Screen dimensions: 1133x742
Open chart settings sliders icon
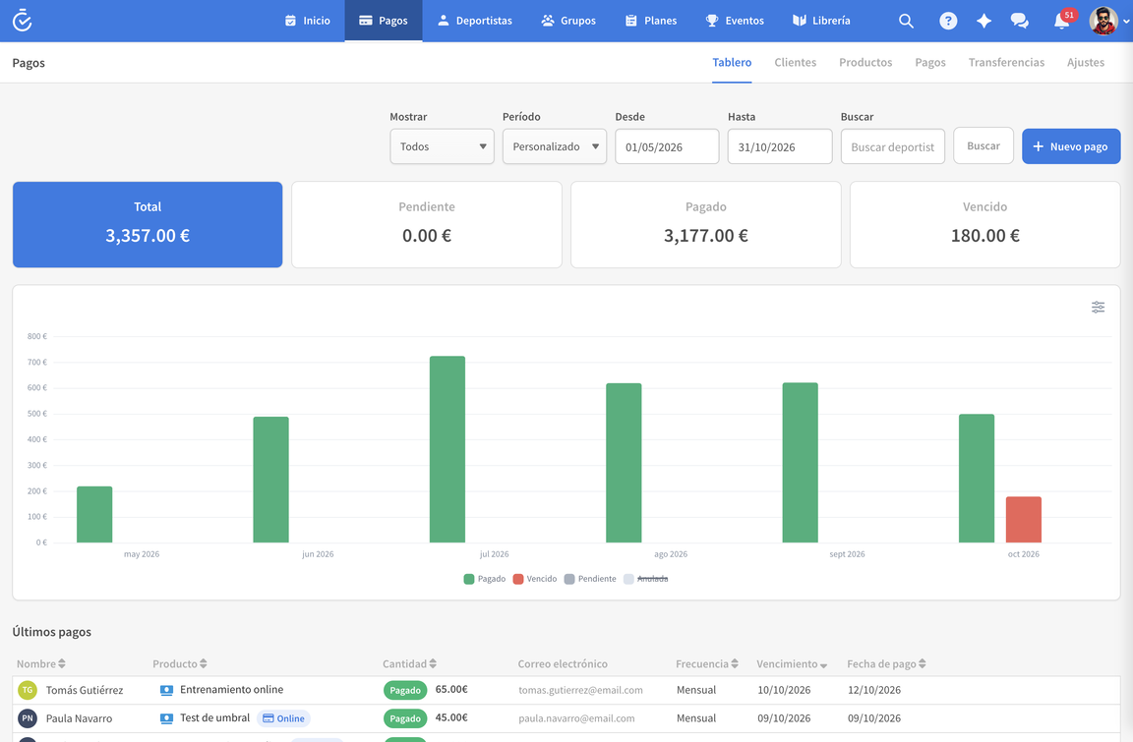1098,308
